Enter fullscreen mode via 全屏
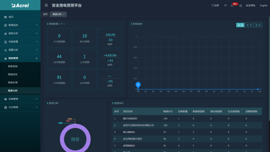Image resolution: width=270 pixels, height=152 pixels. point(215,5)
